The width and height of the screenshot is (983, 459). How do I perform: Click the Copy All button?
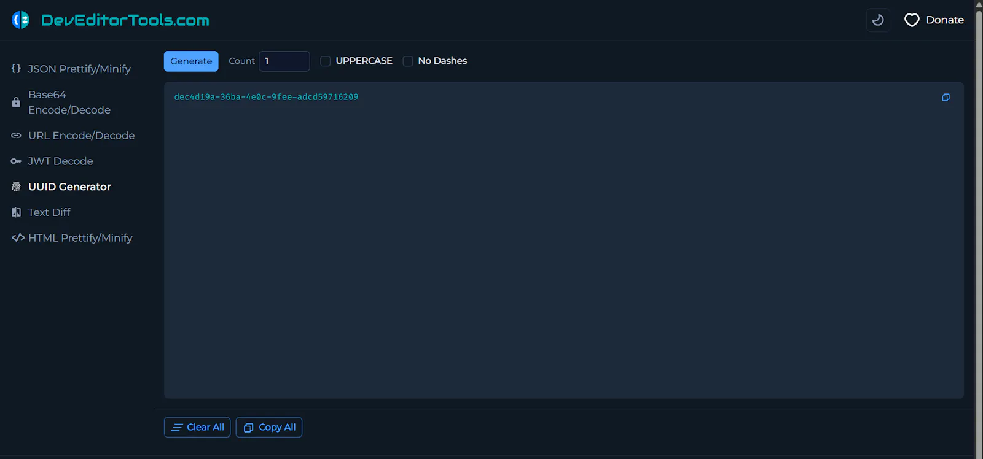coord(269,427)
